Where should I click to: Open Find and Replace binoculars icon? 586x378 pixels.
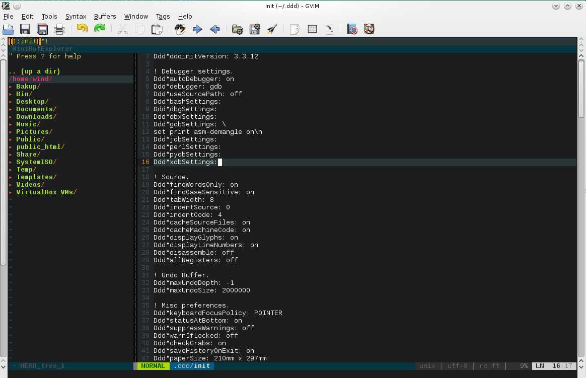point(180,29)
